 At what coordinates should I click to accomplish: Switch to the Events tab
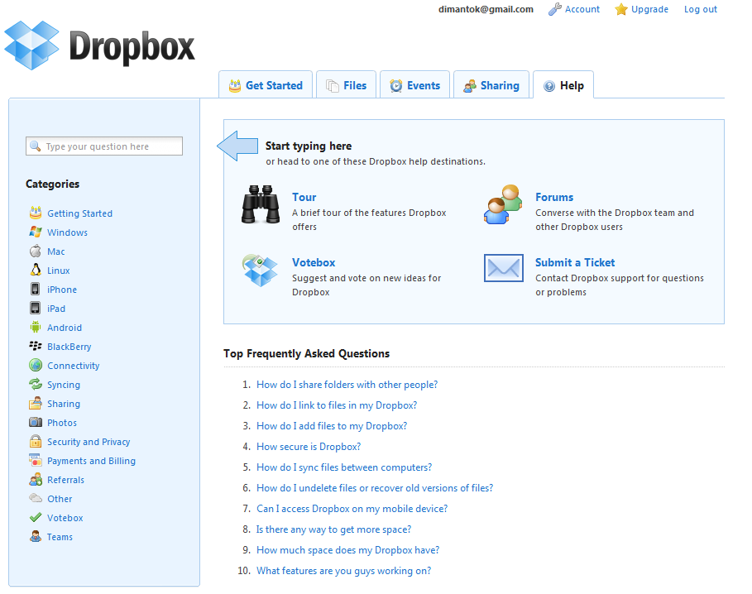pyautogui.click(x=414, y=85)
